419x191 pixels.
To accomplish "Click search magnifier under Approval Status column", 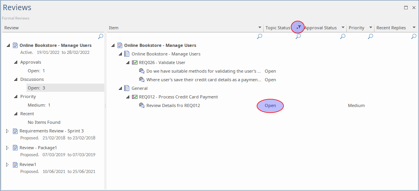I will coord(342,36).
